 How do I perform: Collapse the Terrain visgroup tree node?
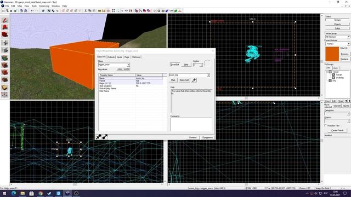327,72
